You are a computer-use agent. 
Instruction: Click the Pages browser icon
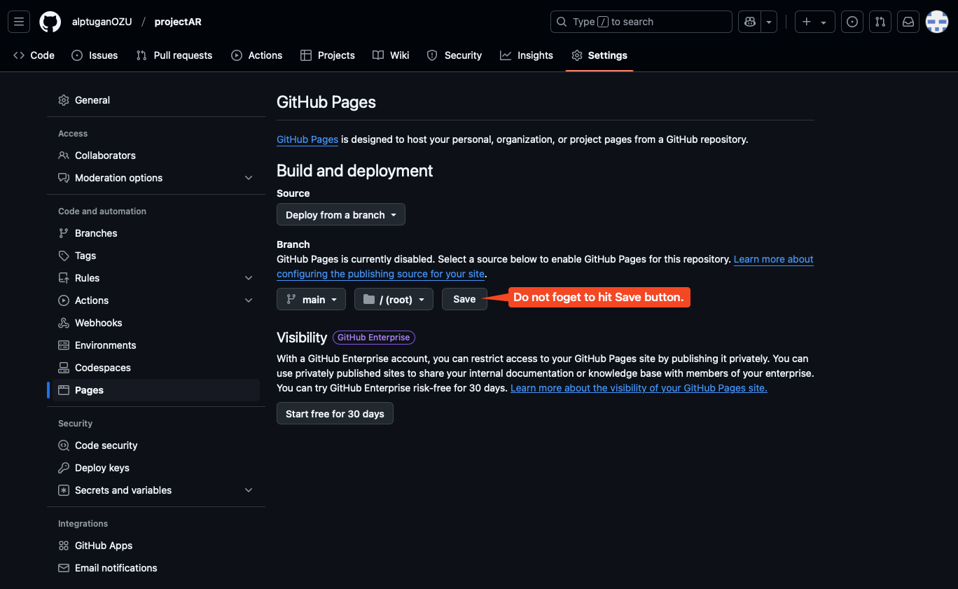[x=64, y=390]
